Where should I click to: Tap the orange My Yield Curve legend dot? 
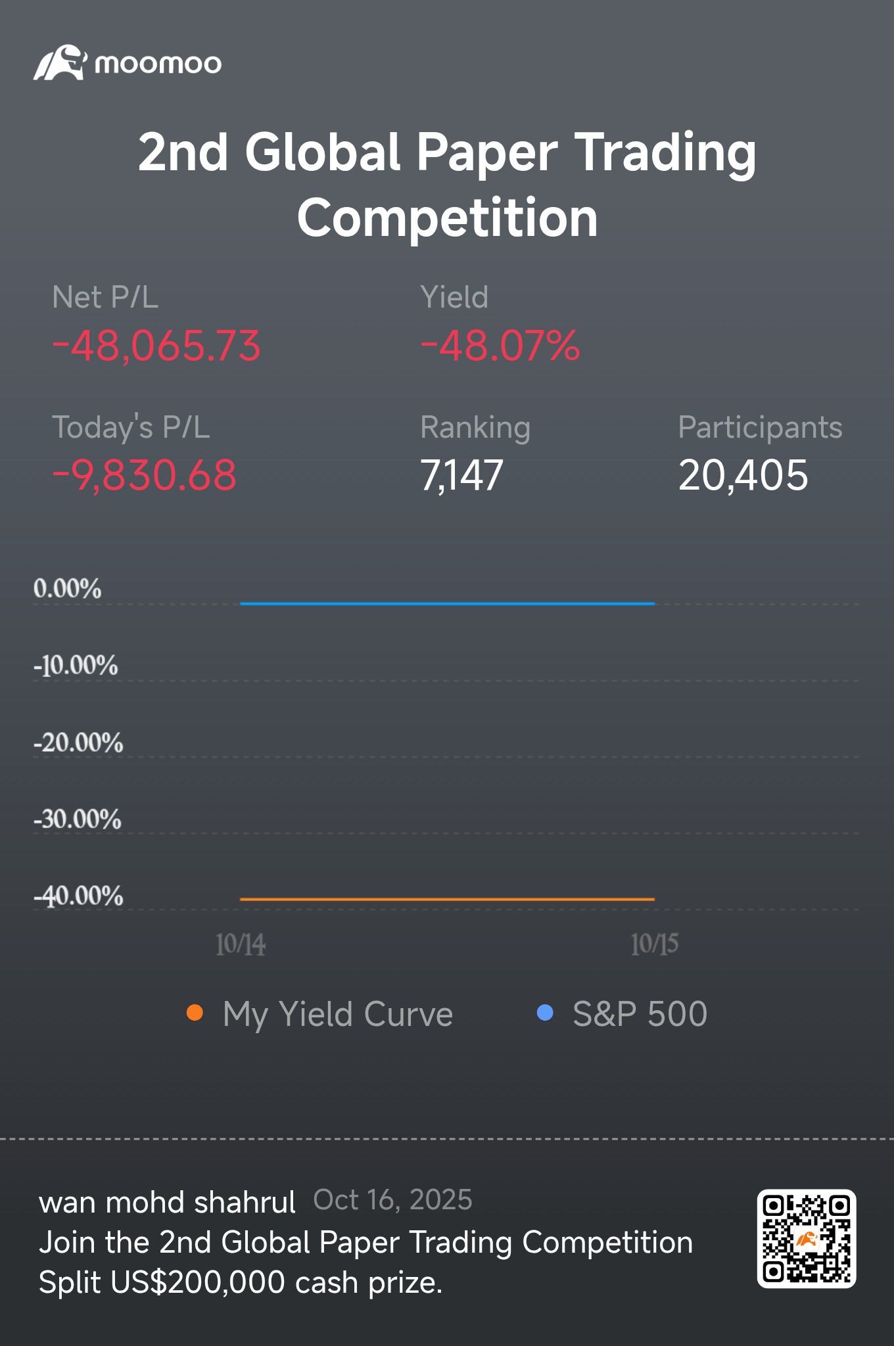pos(195,1013)
